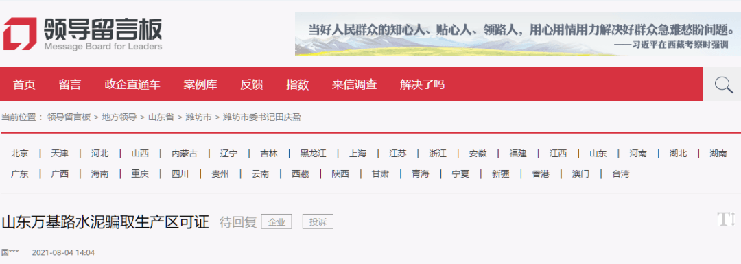Open the 解决了吗 page

coord(422,84)
